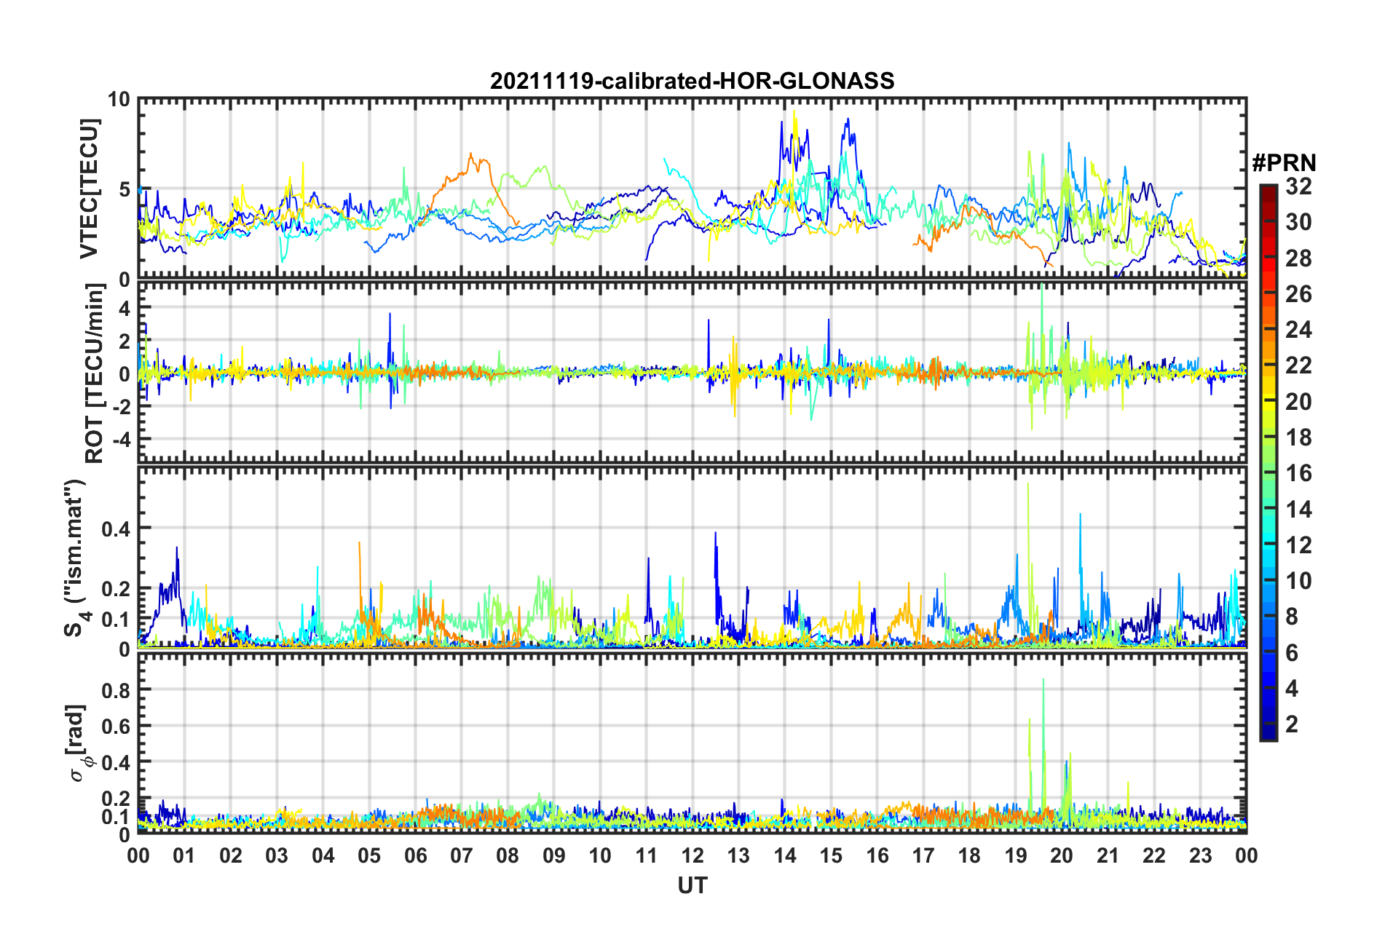Click the dark blue bottom of PRN colorbar
1385x926 pixels.
(x=1268, y=732)
